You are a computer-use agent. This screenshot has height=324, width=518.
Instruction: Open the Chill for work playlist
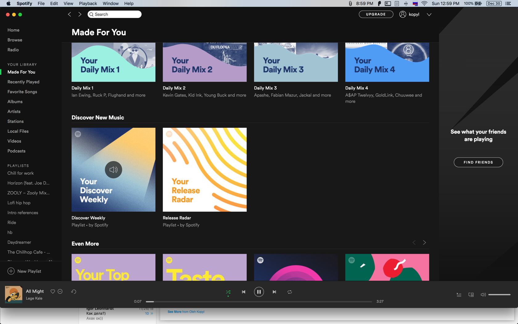pyautogui.click(x=21, y=173)
